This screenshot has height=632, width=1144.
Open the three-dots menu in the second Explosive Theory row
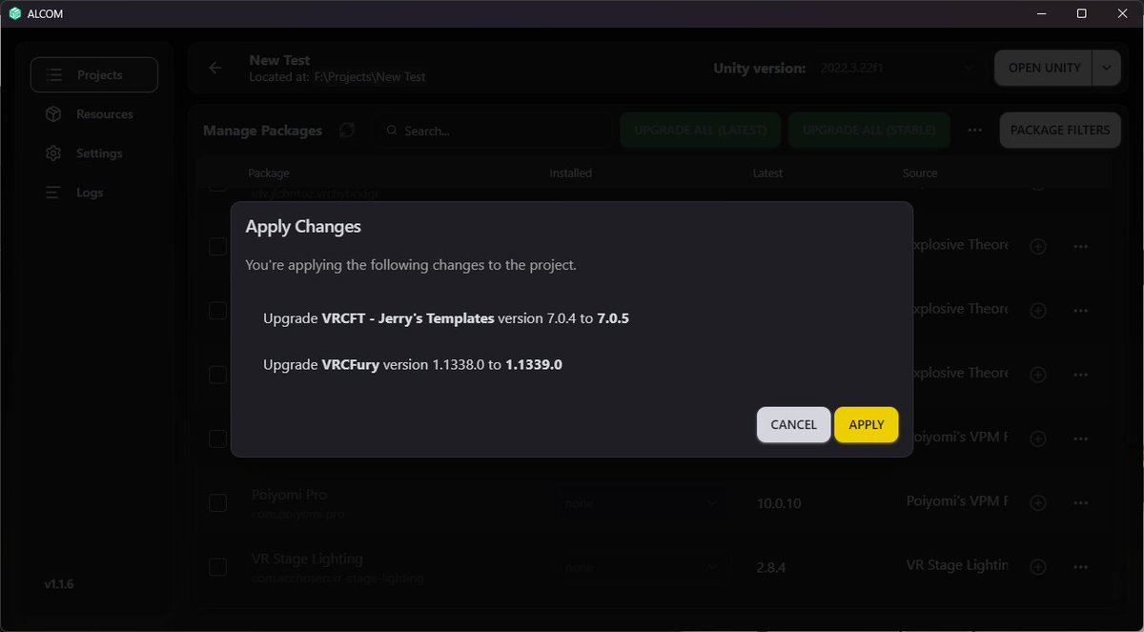pyautogui.click(x=1080, y=310)
